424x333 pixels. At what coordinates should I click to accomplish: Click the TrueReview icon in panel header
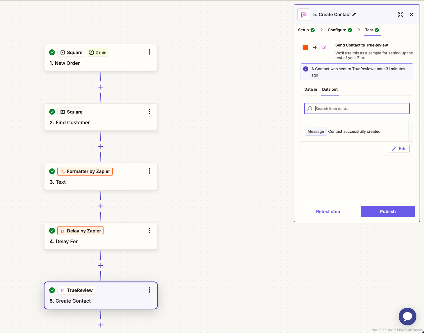(304, 15)
